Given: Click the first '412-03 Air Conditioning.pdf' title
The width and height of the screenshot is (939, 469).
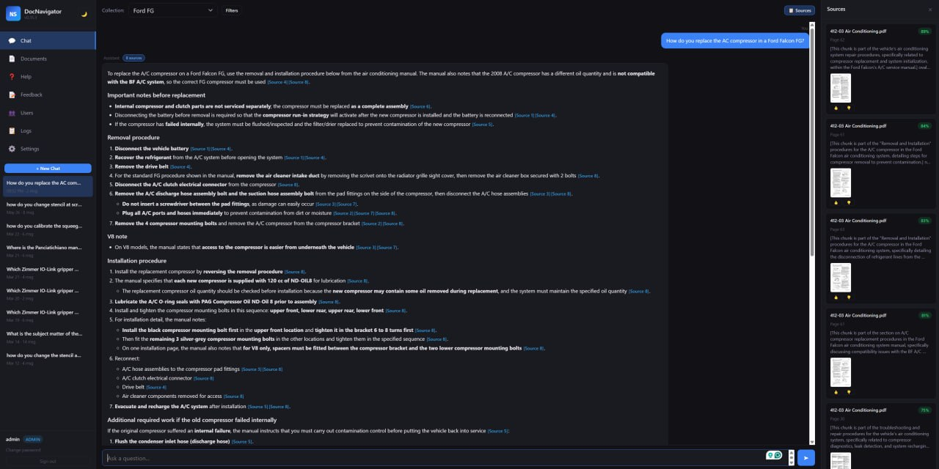Looking at the screenshot, I should [858, 32].
